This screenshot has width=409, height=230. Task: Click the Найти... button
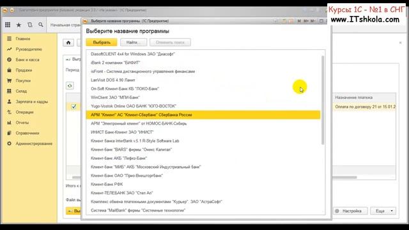(134, 42)
